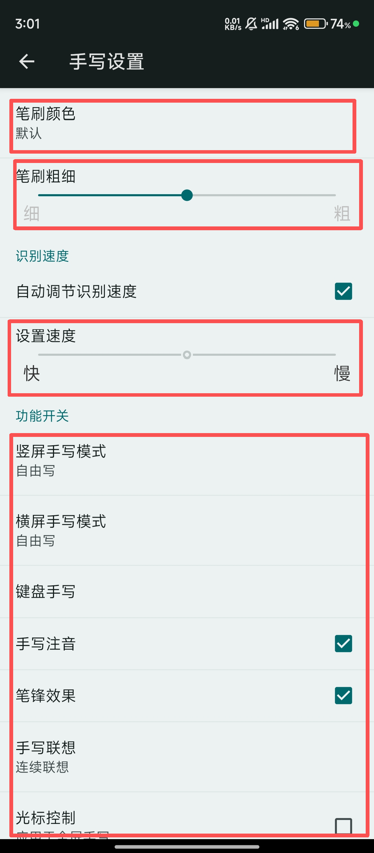
Task: Tap the back arrow icon
Action: click(x=27, y=62)
